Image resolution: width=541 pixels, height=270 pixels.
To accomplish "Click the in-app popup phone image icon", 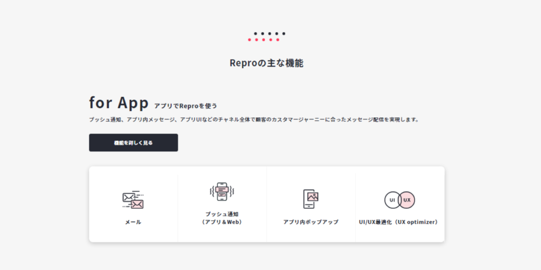I will pyautogui.click(x=311, y=198).
